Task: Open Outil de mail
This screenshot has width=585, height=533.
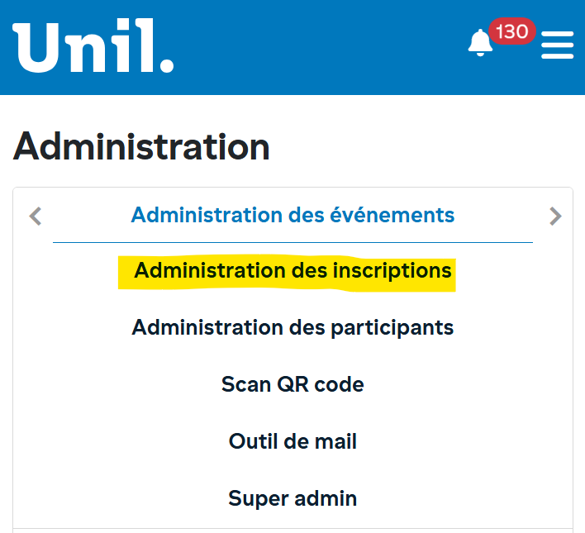Action: click(292, 441)
